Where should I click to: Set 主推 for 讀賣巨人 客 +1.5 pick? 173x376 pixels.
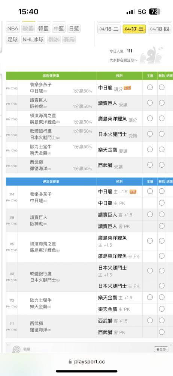[150, 214]
